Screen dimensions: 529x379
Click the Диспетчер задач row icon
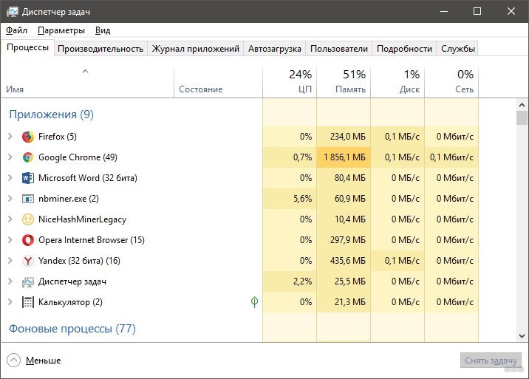28,281
